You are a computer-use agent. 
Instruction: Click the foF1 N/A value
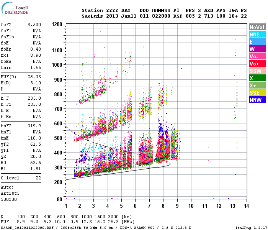click(37, 31)
